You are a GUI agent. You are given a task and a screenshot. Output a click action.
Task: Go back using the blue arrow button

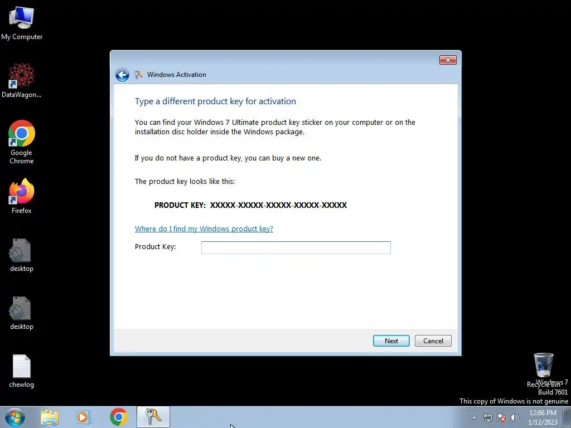122,75
